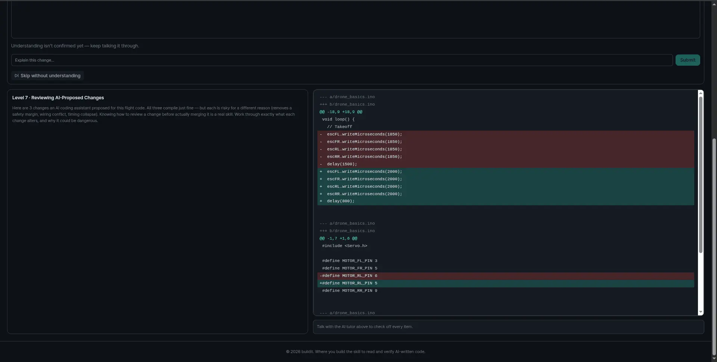Click the 'void loop() {' line
This screenshot has width=717, height=362.
[x=338, y=119]
